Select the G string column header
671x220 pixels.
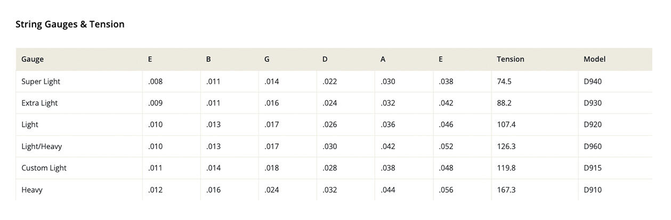[x=266, y=59]
